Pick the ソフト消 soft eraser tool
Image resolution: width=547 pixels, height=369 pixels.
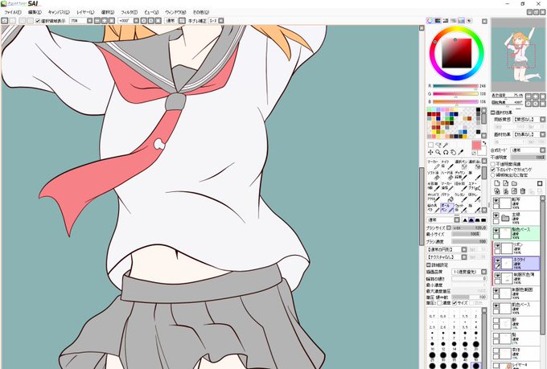pos(434,175)
